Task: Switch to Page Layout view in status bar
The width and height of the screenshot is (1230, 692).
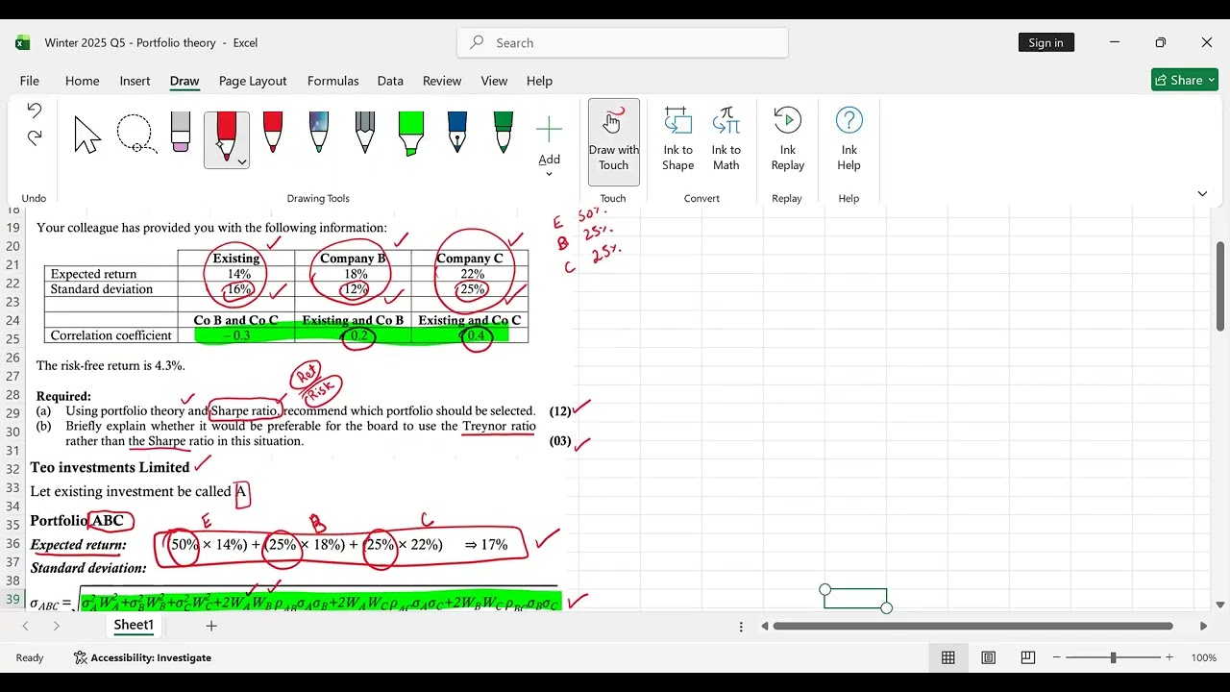Action: pyautogui.click(x=988, y=657)
